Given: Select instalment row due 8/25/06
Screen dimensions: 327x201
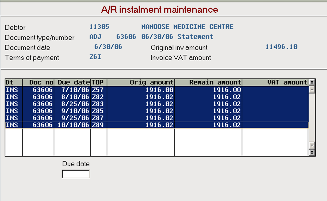Looking at the screenshot, I should [x=157, y=104].
